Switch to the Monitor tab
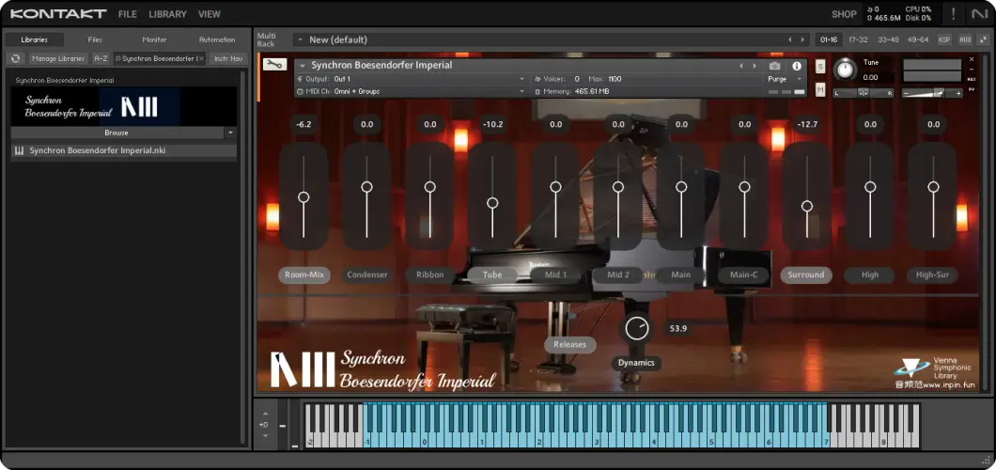The height and width of the screenshot is (470, 996). [154, 39]
